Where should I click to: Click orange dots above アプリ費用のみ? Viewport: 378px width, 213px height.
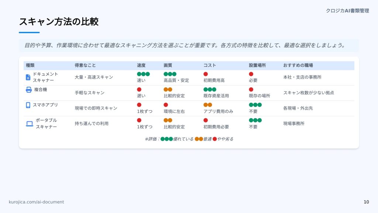pyautogui.click(x=208, y=105)
